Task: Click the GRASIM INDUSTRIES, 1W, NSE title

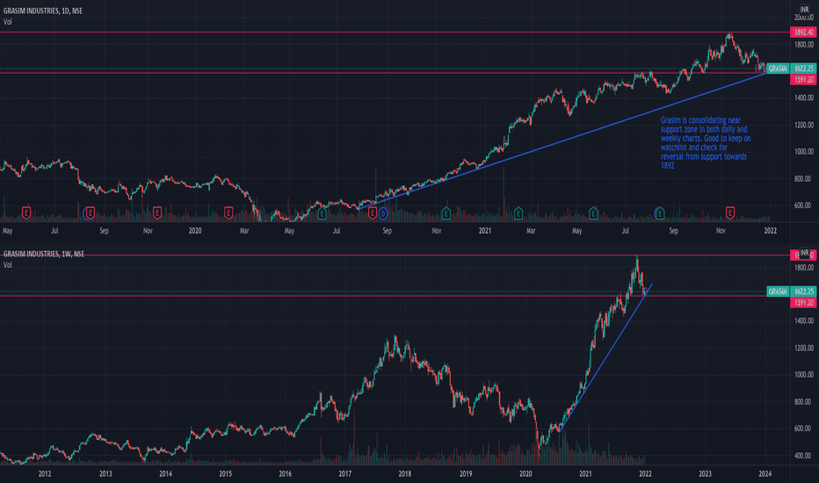Action: pyautogui.click(x=44, y=255)
